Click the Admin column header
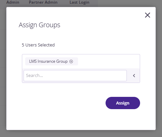Viewport: 162px width, 137px height. click(x=13, y=2)
